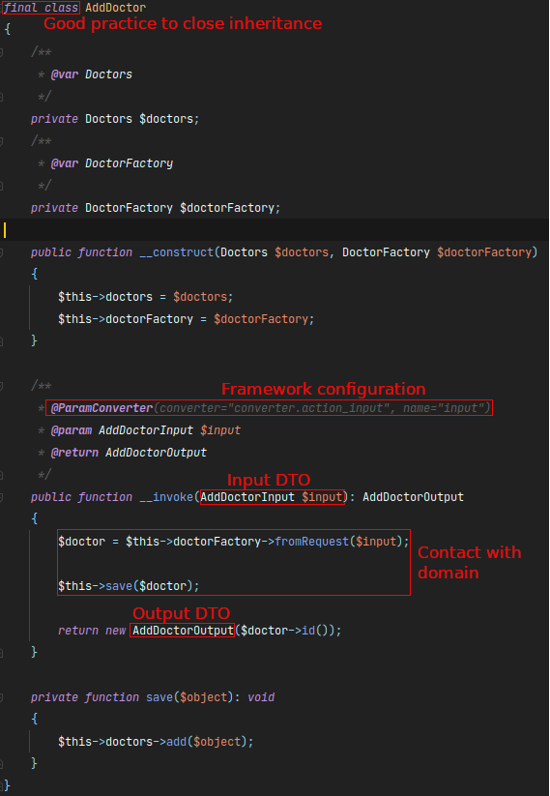The image size is (550, 796).
Task: Click the 'Framework configuration' red annotation
Action: click(323, 390)
